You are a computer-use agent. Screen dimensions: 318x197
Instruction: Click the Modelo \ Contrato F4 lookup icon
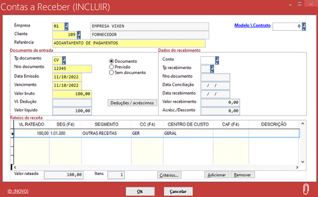pyautogui.click(x=304, y=26)
